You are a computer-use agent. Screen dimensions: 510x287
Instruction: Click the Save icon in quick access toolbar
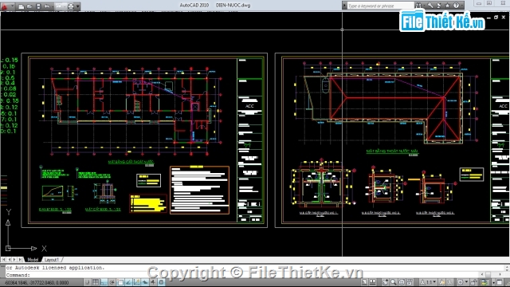click(x=38, y=6)
